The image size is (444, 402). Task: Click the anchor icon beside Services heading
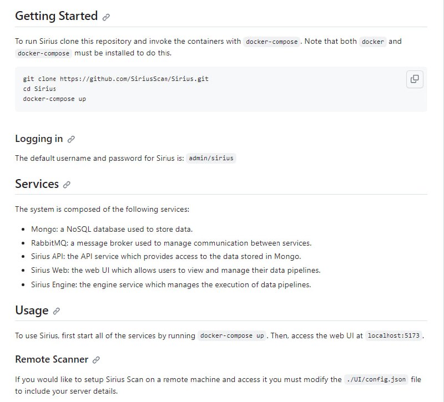pyautogui.click(x=67, y=185)
